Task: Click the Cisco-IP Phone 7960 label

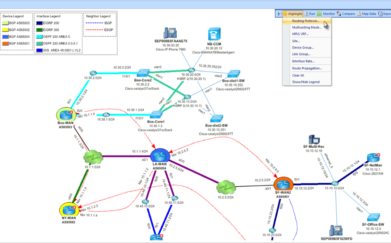Action: click(x=171, y=49)
